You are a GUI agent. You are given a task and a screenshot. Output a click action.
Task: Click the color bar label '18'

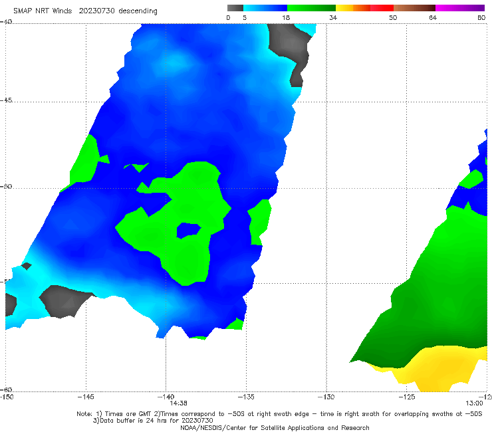(286, 18)
